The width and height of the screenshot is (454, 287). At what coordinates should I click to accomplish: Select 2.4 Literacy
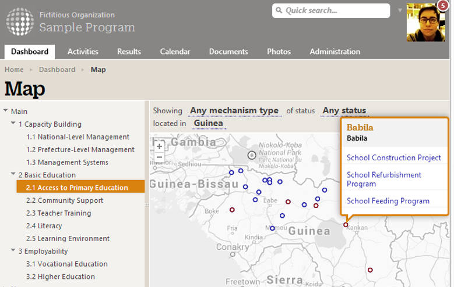[x=44, y=226]
